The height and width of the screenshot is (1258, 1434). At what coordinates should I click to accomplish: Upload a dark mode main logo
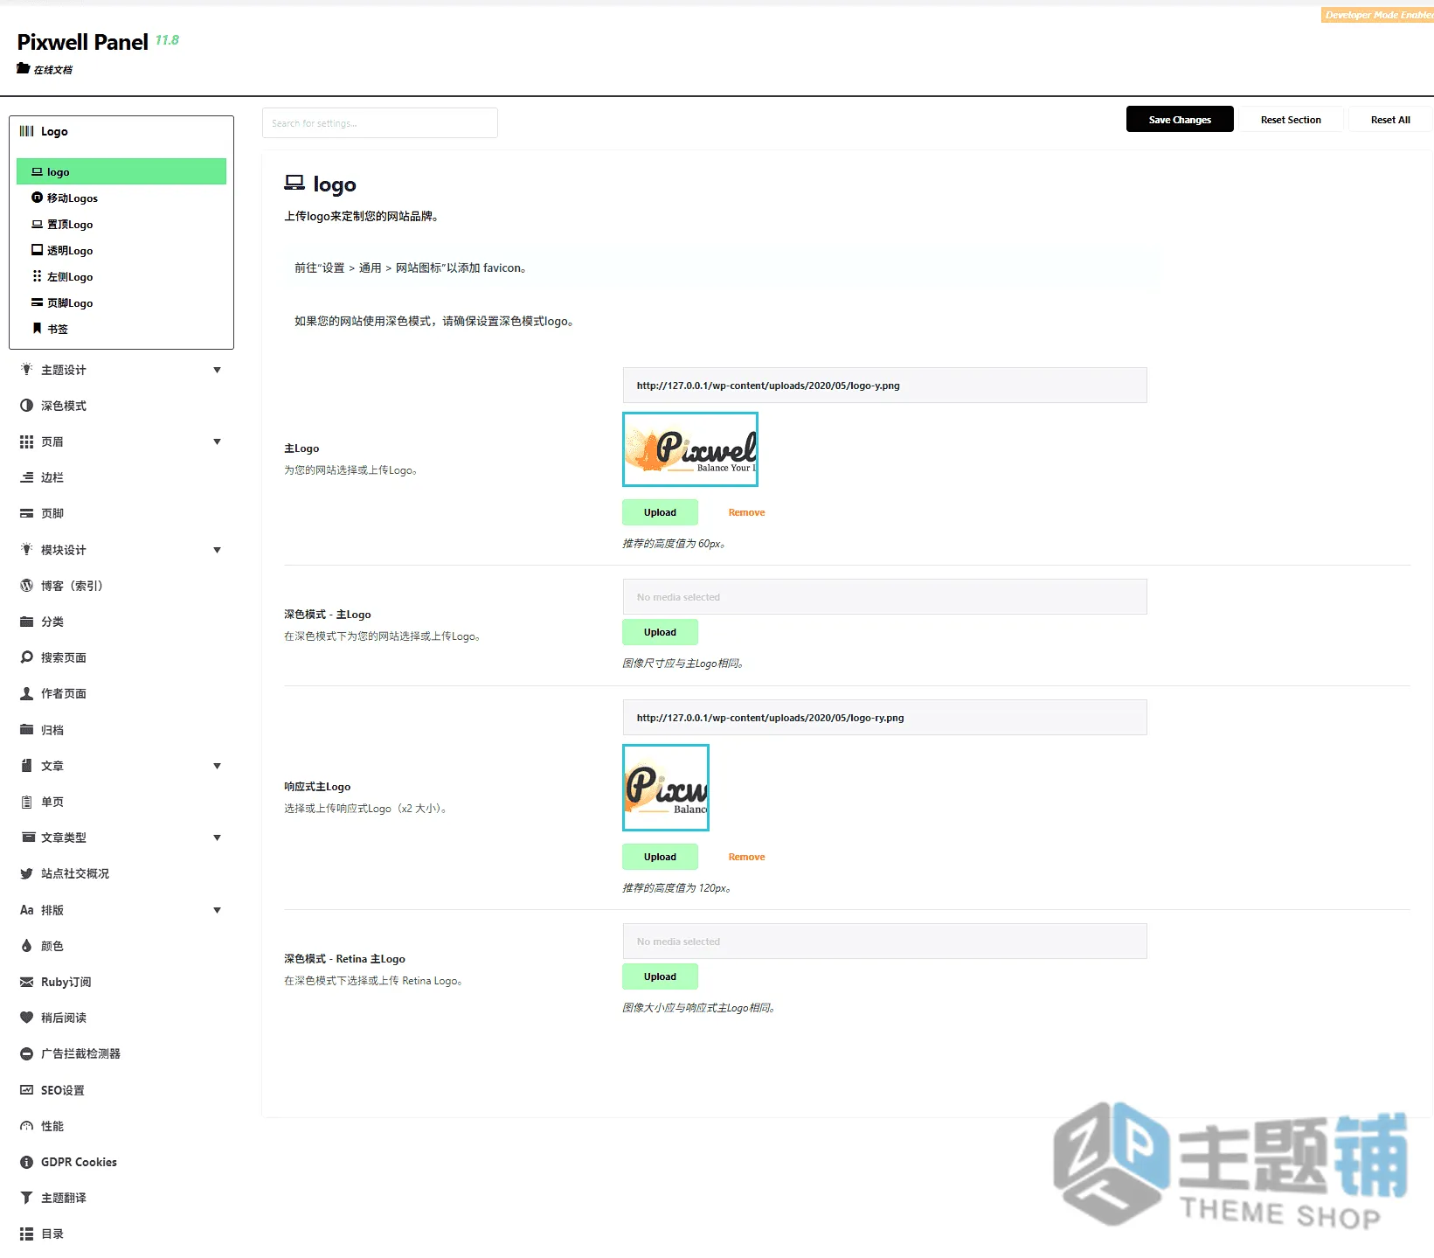point(660,632)
